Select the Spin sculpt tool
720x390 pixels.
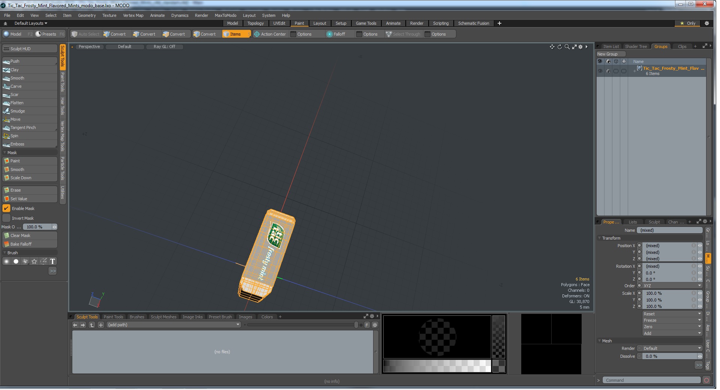tap(30, 136)
